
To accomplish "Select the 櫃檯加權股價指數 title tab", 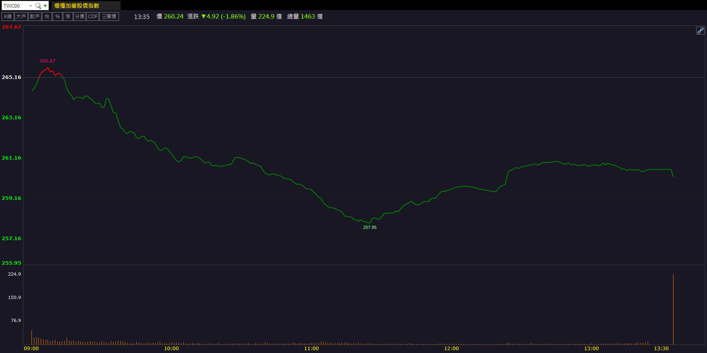I will (77, 6).
